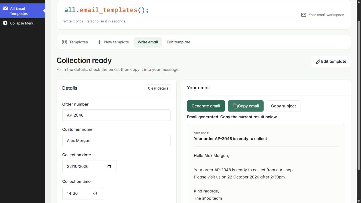
Task: Click the pencil icon on Edit template button
Action: pos(318,62)
